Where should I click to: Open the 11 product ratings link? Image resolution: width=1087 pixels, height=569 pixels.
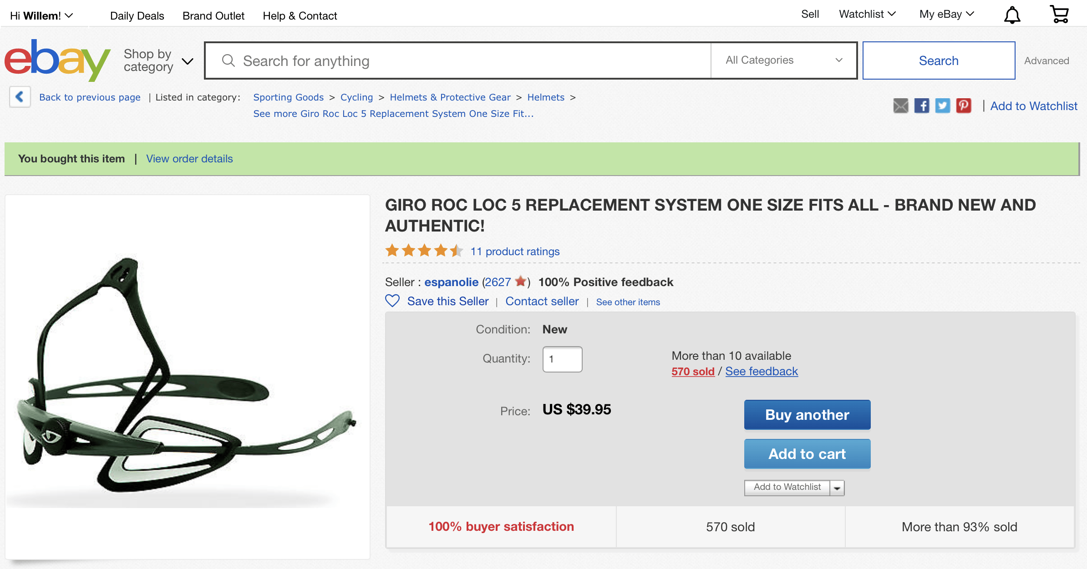(515, 252)
